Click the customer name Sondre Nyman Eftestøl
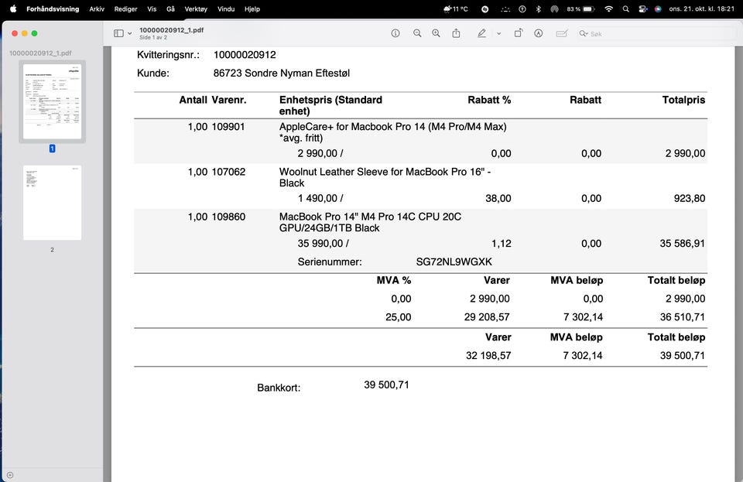The width and height of the screenshot is (743, 482). pos(297,73)
